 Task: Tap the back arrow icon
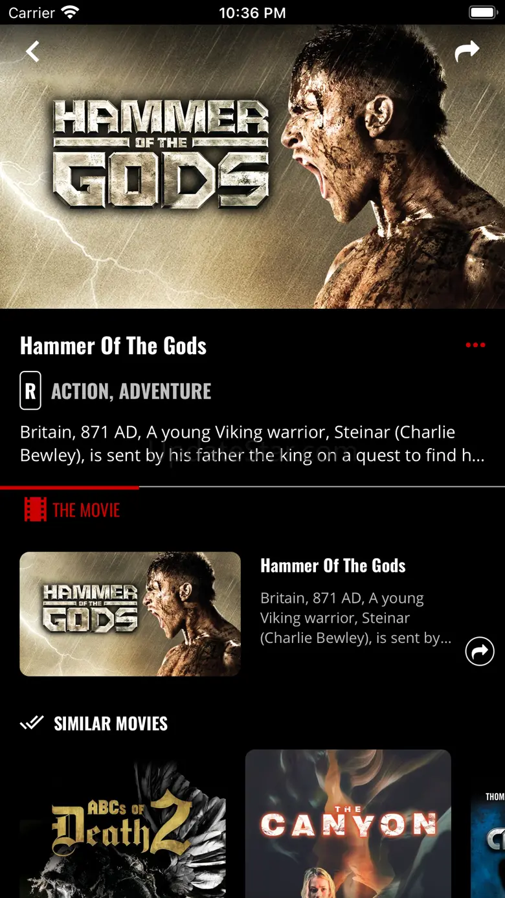pos(32,51)
